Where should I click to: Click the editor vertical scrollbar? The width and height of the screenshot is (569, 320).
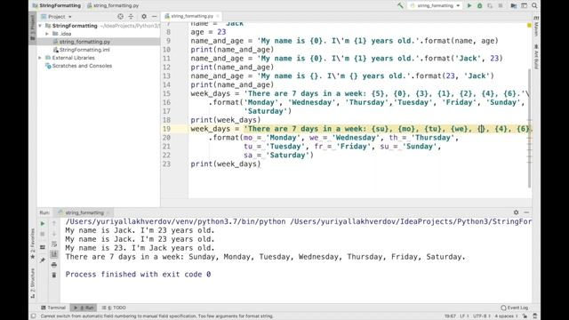(x=530, y=127)
